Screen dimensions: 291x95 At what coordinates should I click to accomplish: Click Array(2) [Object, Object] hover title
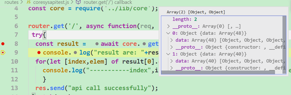196,12
